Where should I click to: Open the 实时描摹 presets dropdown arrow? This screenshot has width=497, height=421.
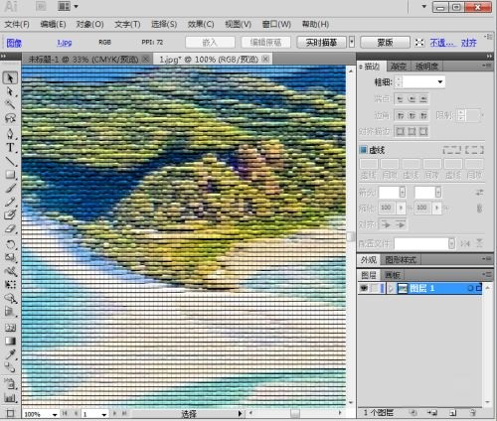click(352, 43)
